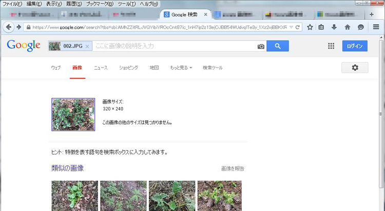Go to home page via house icon
The height and width of the screenshot is (211, 385).
click(x=347, y=27)
